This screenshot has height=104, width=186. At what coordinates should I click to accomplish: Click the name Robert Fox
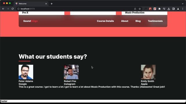tap(70, 81)
